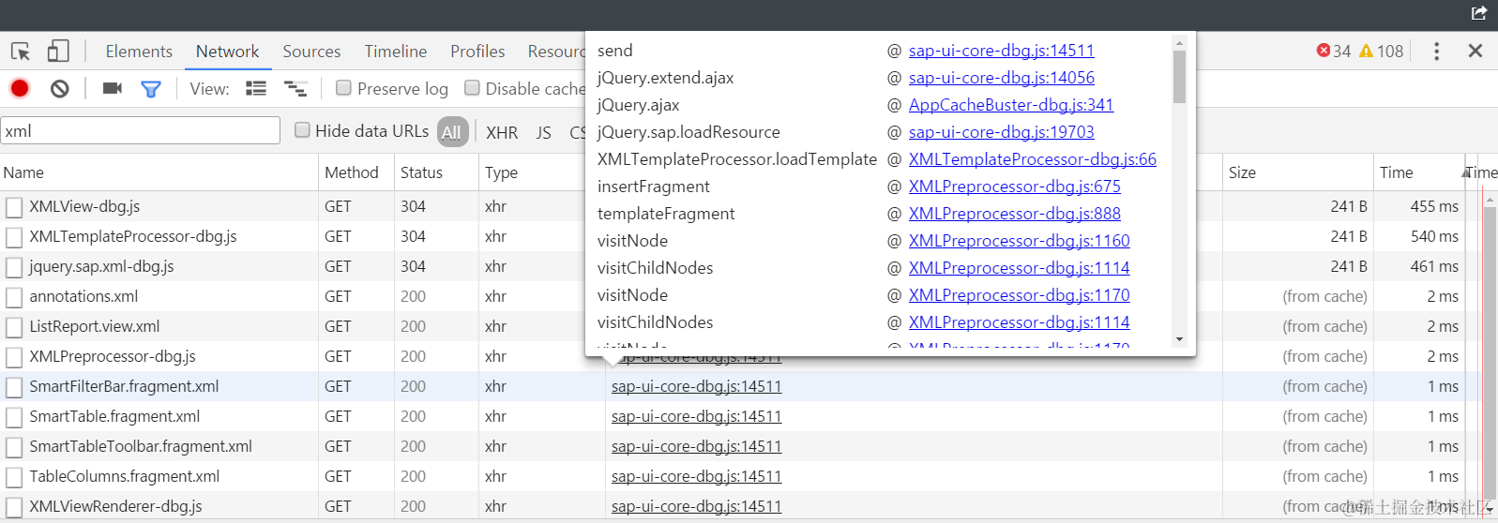Screen dimensions: 1498x523
Task: Select file icon of annotations.xml row
Action: (14, 297)
